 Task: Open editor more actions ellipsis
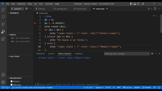tap(159, 9)
